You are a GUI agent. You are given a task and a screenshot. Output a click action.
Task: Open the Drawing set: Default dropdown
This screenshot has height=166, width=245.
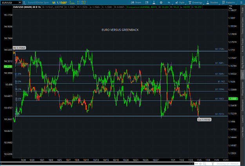point(227,164)
